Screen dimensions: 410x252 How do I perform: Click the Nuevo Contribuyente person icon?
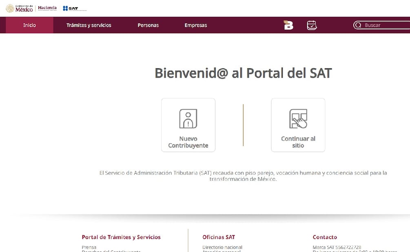tap(188, 119)
